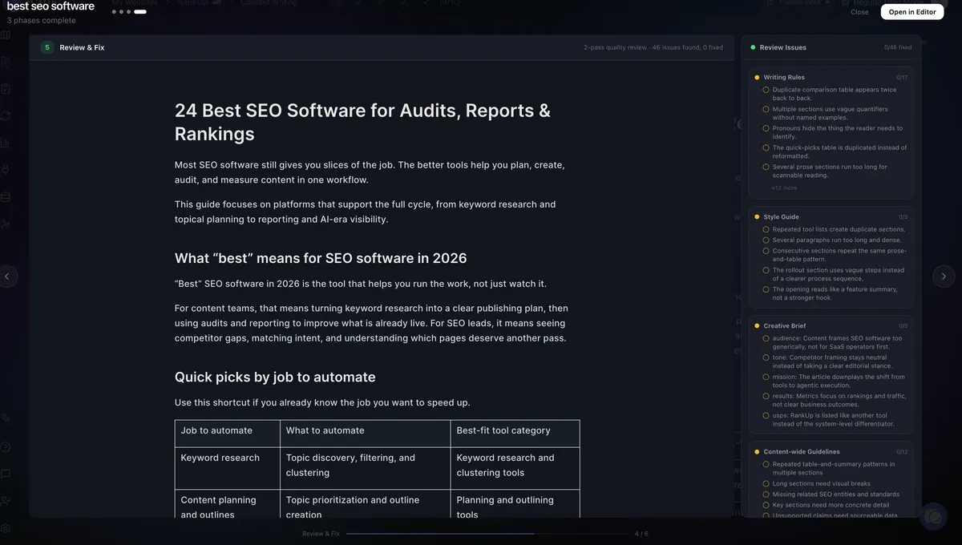Viewport: 962px width, 545px height.
Task: Check 'Key sections need more concrete detail' issue
Action: [766, 505]
